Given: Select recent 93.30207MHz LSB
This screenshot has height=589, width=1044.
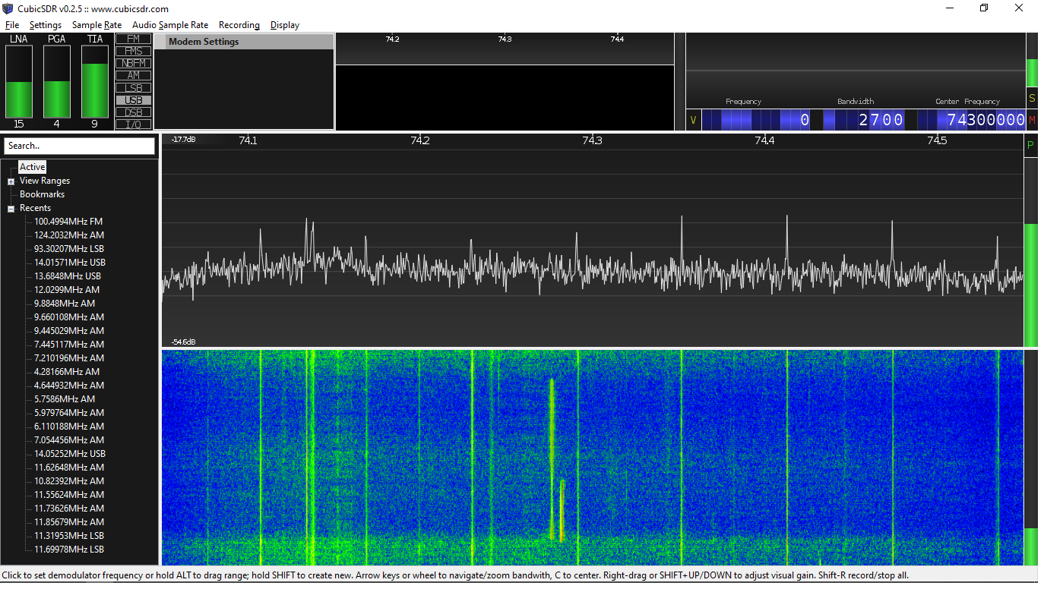Looking at the screenshot, I should click(x=69, y=249).
